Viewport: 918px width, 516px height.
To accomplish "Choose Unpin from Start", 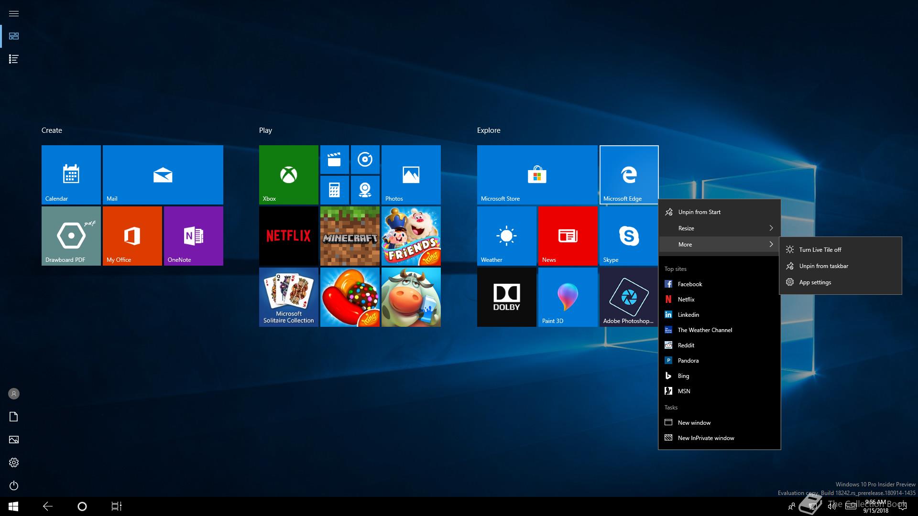I will 699,212.
